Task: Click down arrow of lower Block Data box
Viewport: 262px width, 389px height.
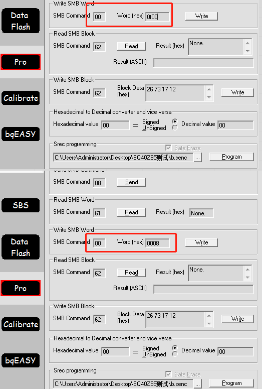Action: [x=209, y=324]
